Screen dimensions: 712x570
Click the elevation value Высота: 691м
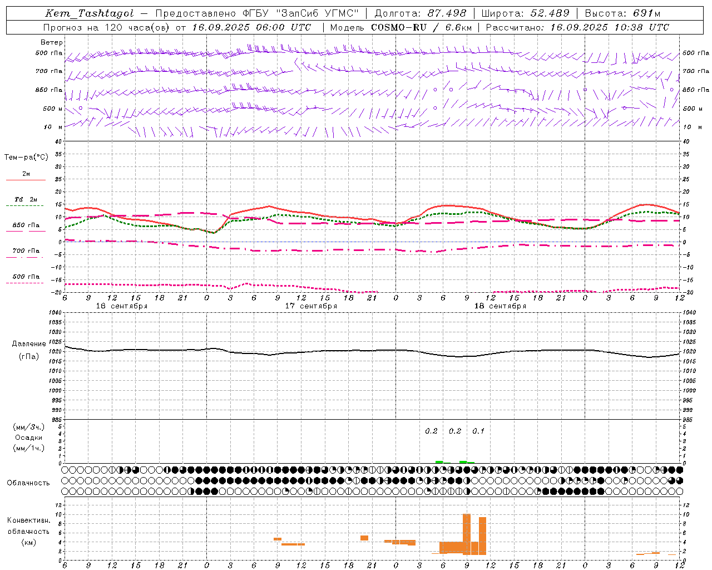(623, 13)
